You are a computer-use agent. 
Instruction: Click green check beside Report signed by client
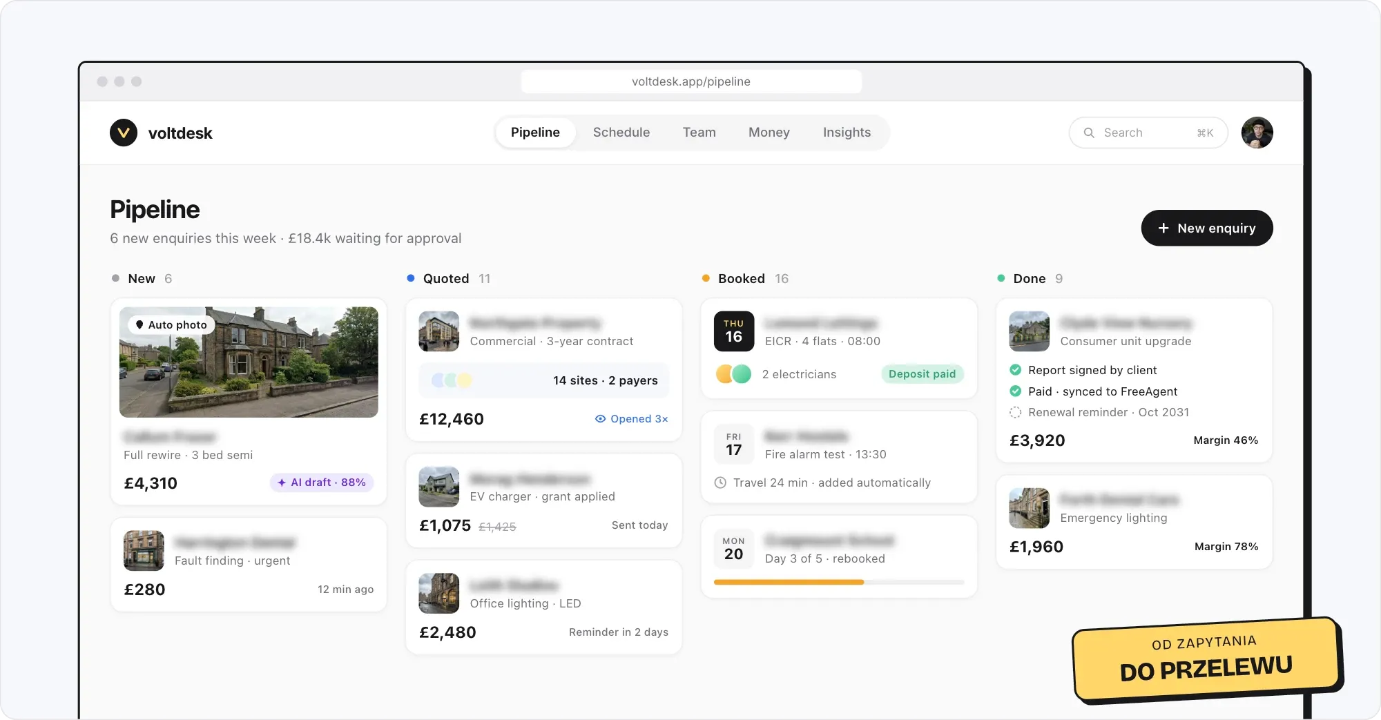(1015, 370)
